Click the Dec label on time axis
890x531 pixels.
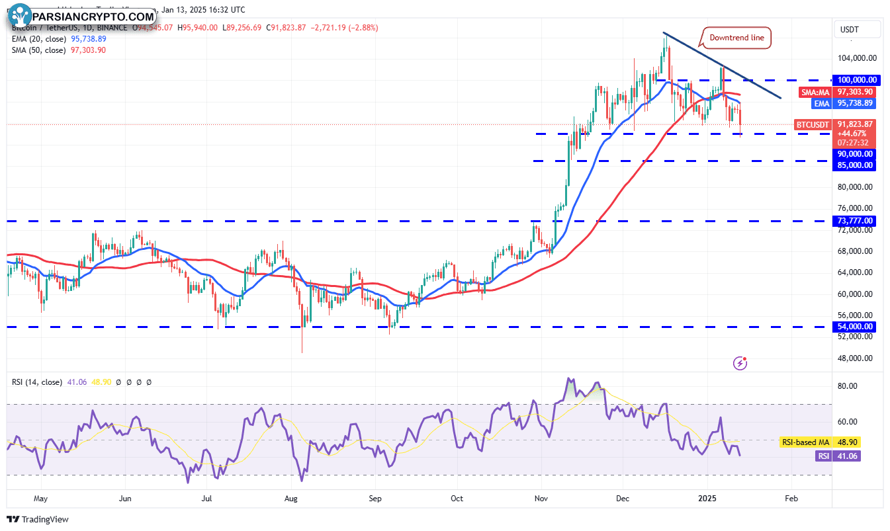coord(622,498)
